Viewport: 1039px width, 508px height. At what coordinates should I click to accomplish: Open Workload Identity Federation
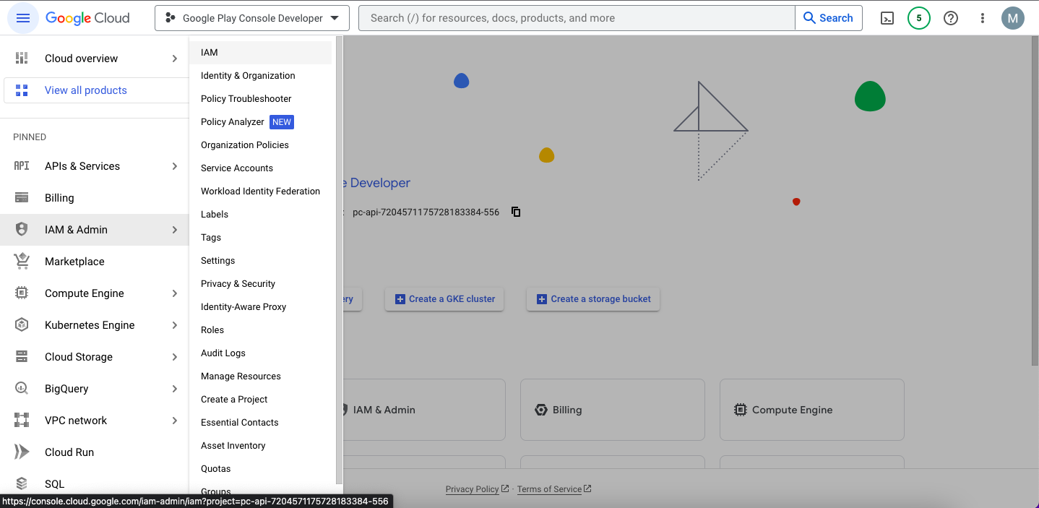pyautogui.click(x=261, y=191)
